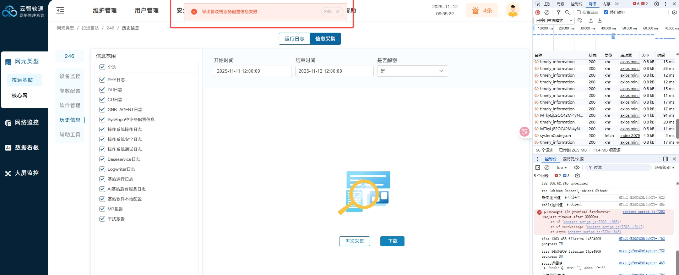Switch to the 运行日志 tab

[294, 39]
